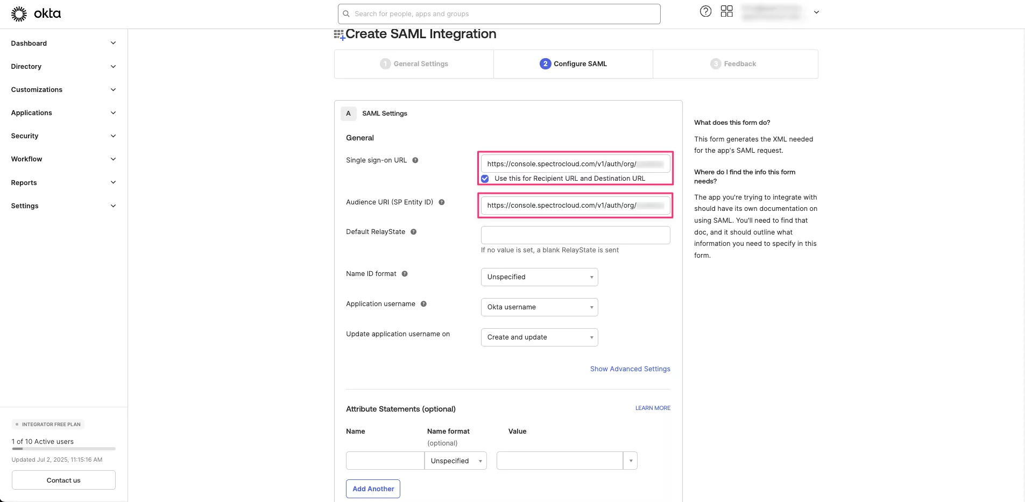The width and height of the screenshot is (1025, 502).
Task: Open the help question-mark icon in the top bar
Action: [705, 11]
